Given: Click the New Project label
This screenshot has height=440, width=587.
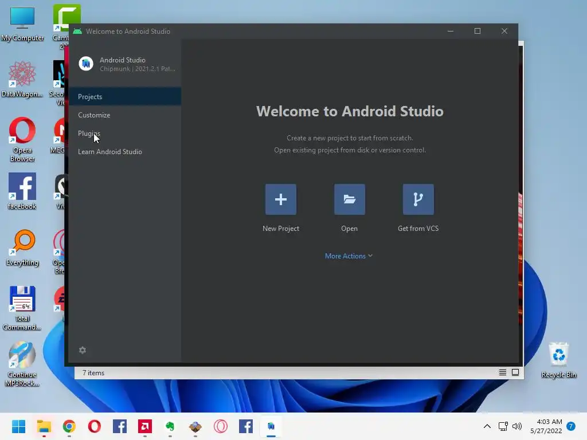Looking at the screenshot, I should coord(280,228).
